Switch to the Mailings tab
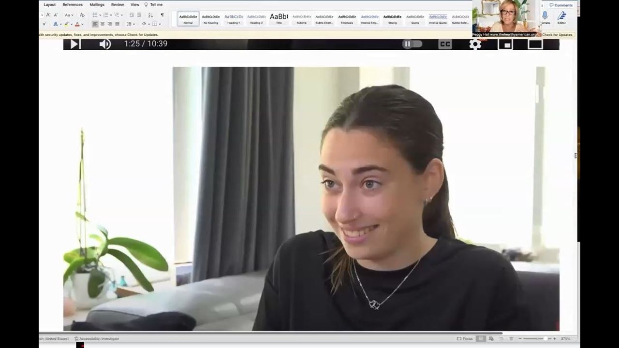The image size is (619, 348). [x=97, y=5]
